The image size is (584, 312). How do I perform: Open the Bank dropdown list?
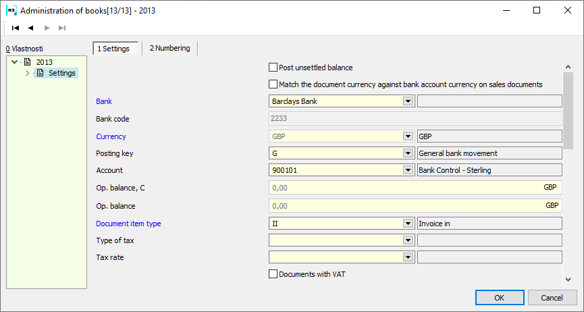[x=407, y=101]
